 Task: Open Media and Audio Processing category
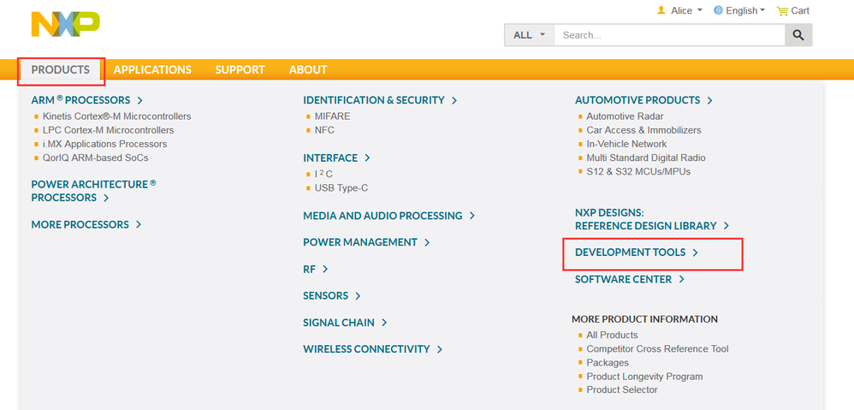click(x=383, y=216)
